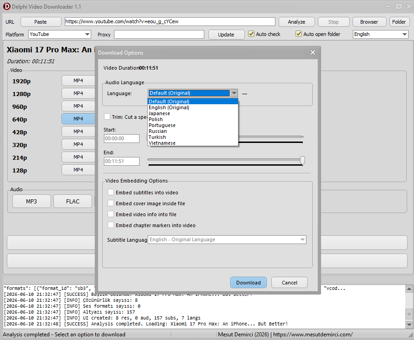This screenshot has width=414, height=340.
Task: Click the Analyze button
Action: tap(296, 22)
